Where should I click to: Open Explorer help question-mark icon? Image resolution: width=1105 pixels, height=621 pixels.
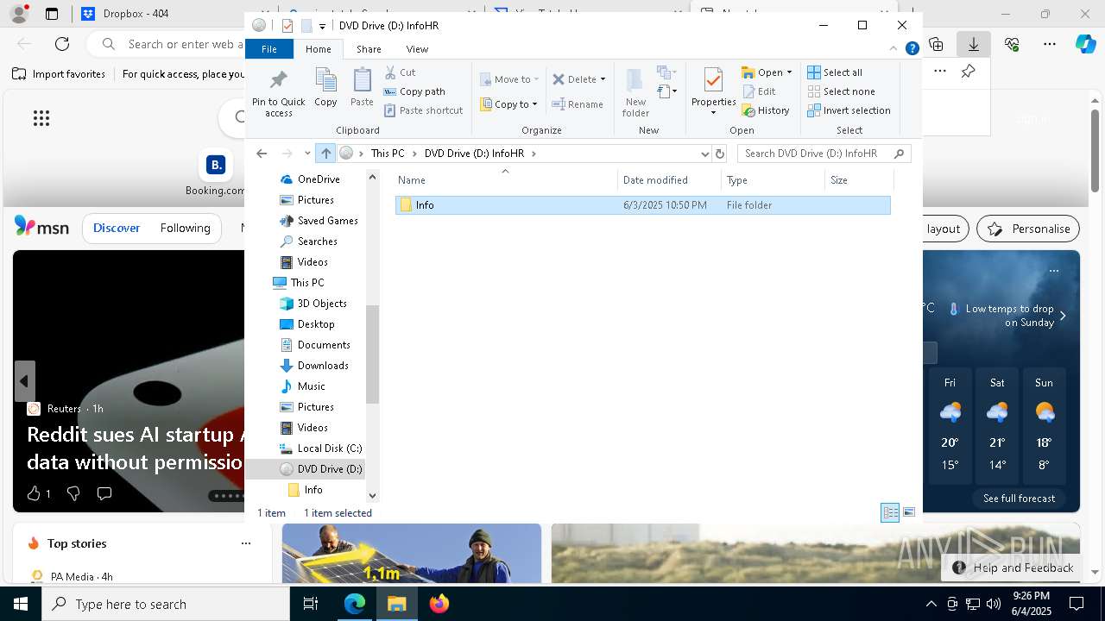[x=912, y=49]
